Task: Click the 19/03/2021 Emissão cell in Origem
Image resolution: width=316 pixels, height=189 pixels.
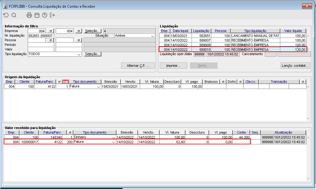Action: [x=110, y=86]
